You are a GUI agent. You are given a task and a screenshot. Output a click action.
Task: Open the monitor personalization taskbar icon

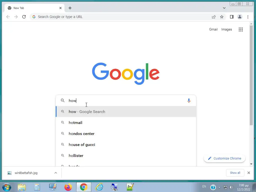52,187
